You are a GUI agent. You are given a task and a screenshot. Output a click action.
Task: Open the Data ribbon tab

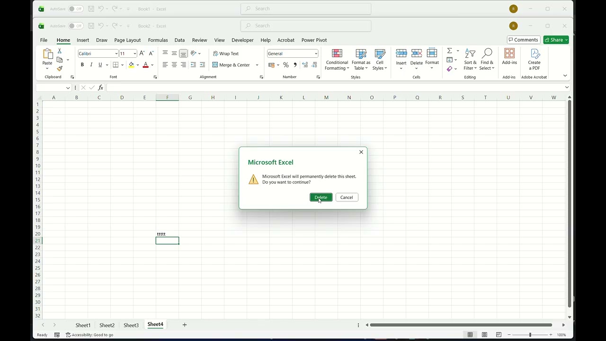click(x=179, y=40)
